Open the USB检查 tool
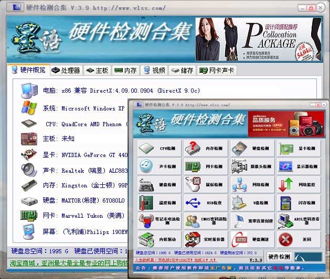This screenshot has height=279, width=330. point(206,203)
